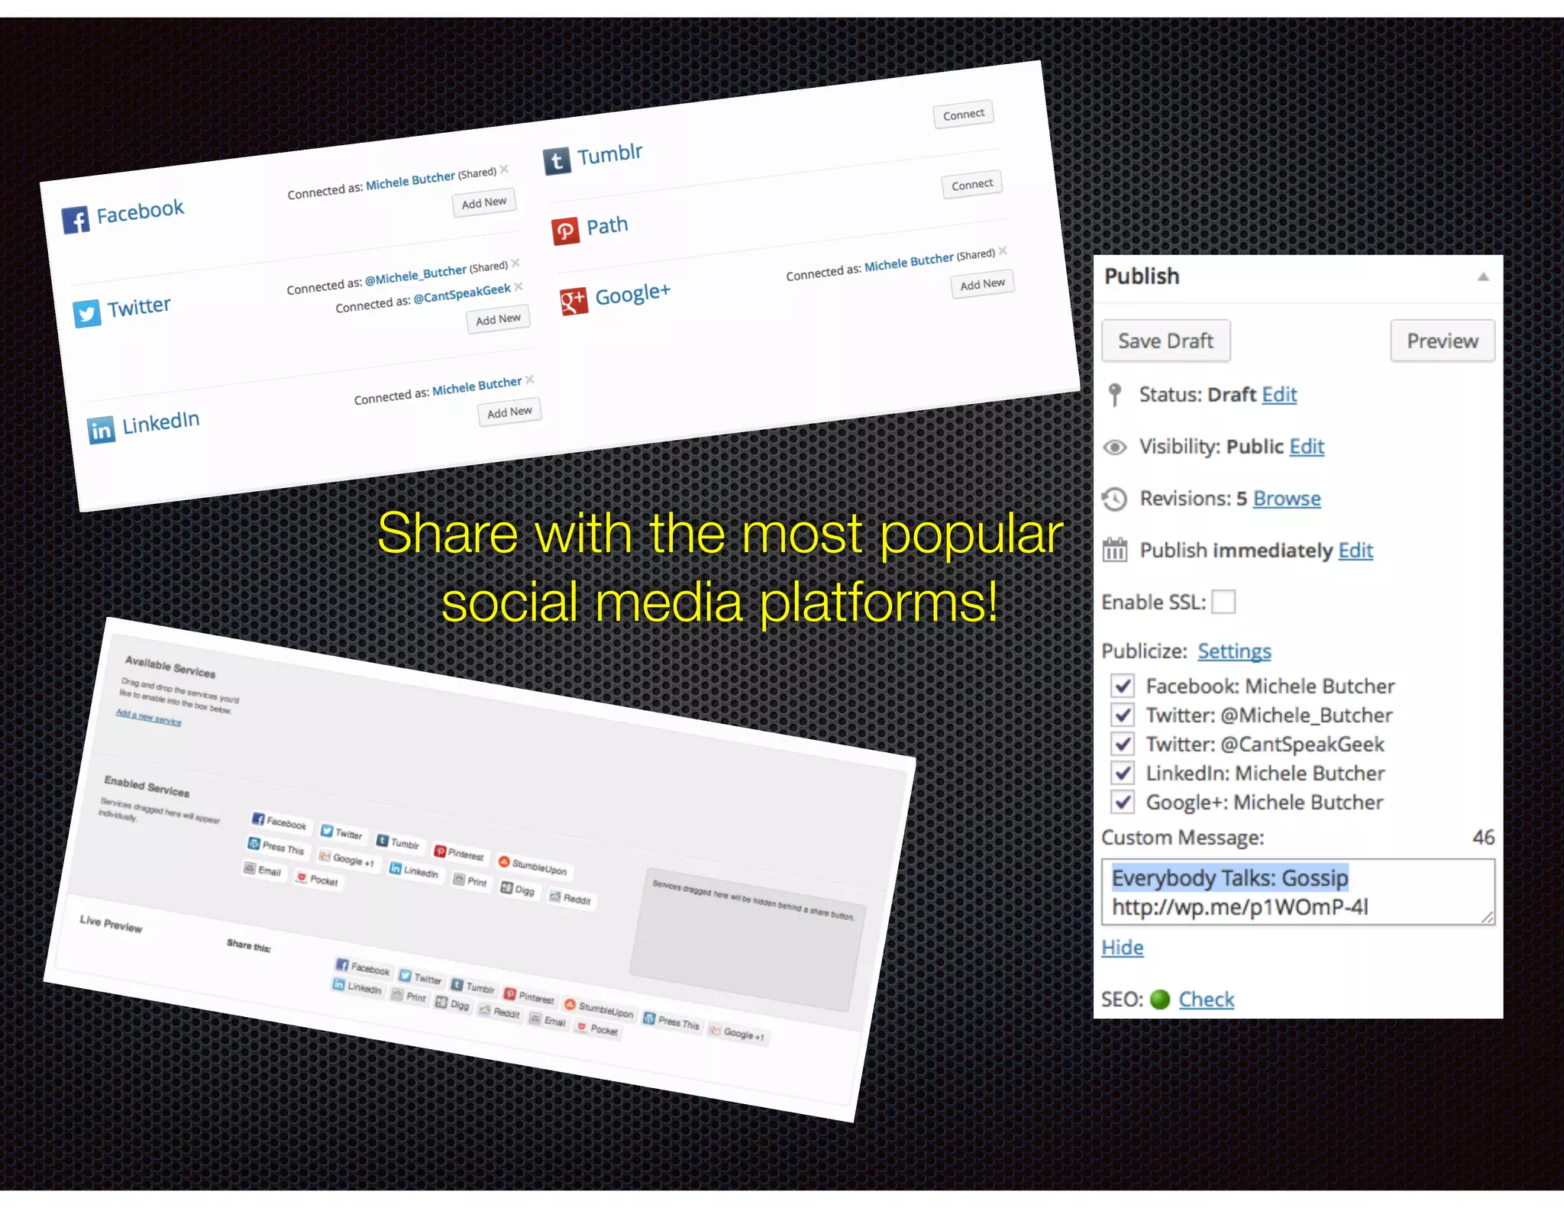Click the SEO Check link
Screen dimensions: 1564x1208
[1206, 1000]
